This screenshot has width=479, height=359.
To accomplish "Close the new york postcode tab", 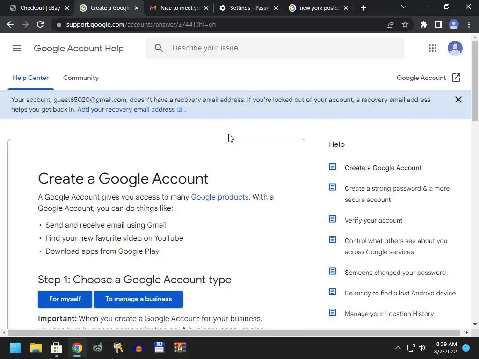I will [346, 8].
